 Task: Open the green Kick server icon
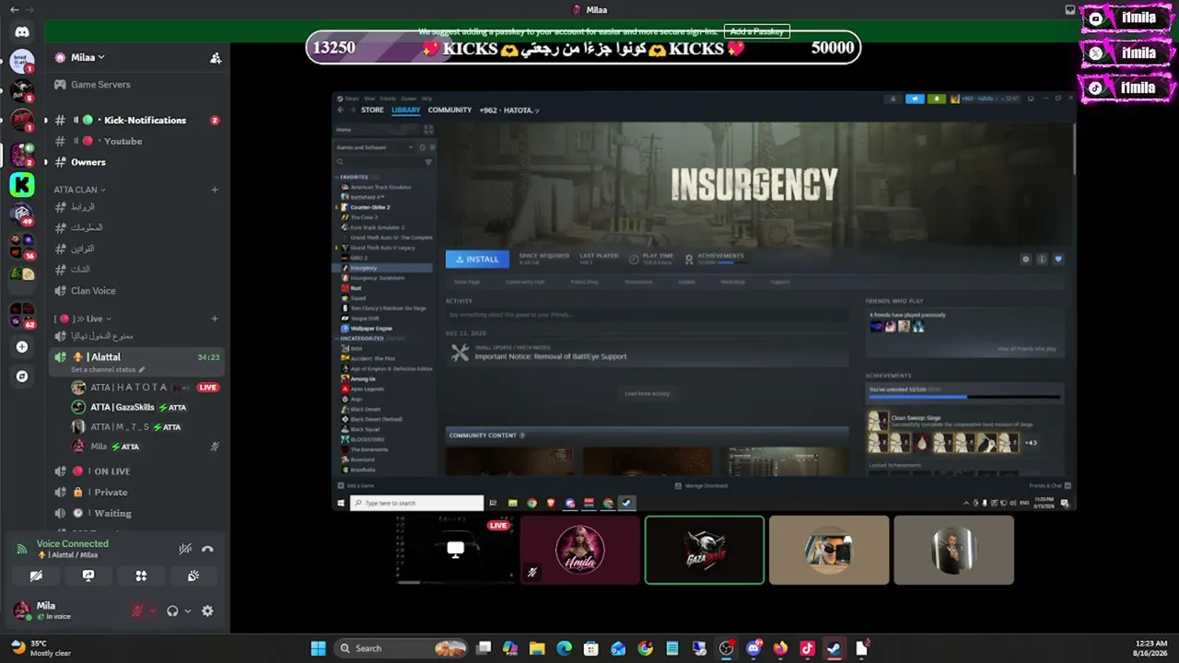pyautogui.click(x=22, y=184)
